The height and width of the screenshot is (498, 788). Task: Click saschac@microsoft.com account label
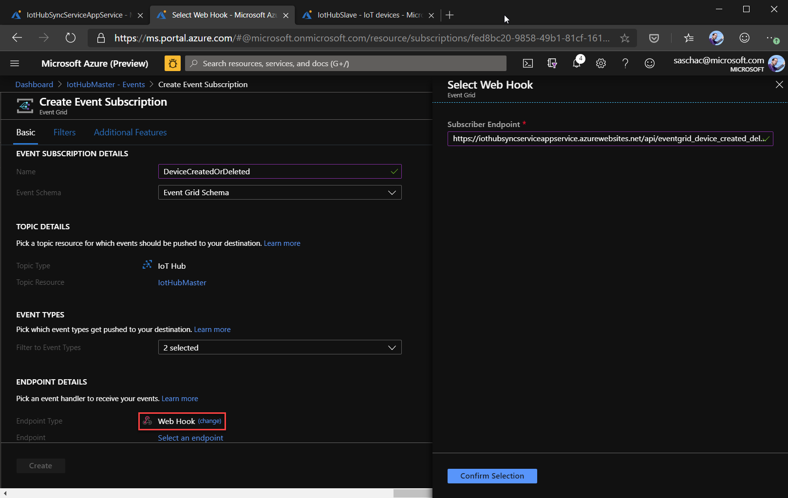(x=719, y=60)
